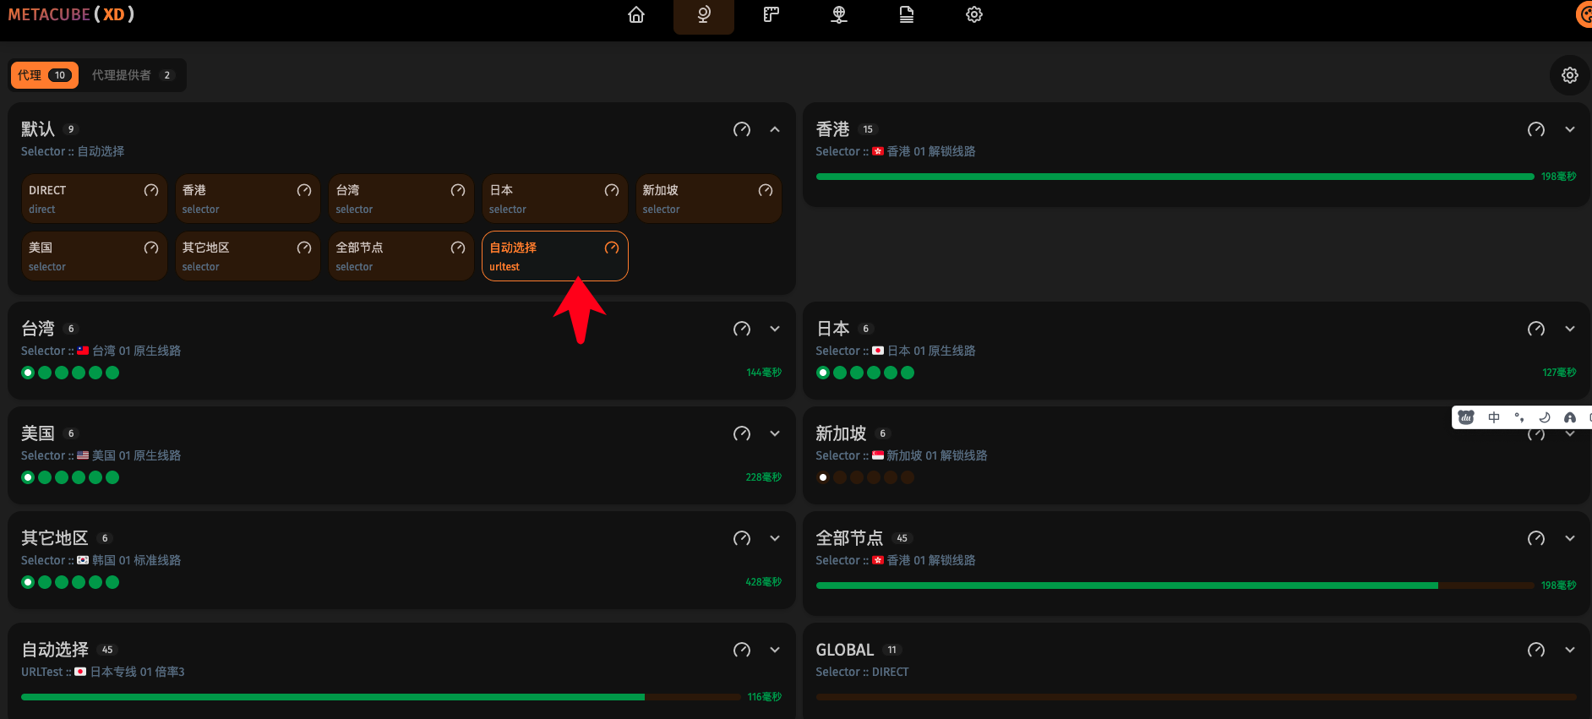Click the 全部节点 group latency bar
The width and height of the screenshot is (1592, 719).
[1175, 586]
